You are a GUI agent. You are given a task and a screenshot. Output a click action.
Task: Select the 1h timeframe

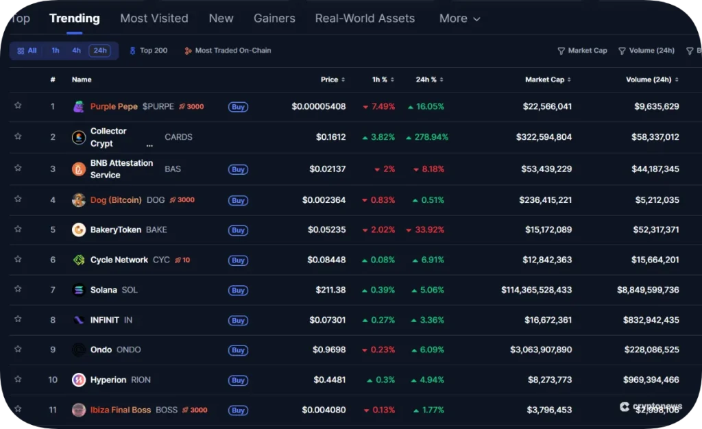[x=56, y=51]
